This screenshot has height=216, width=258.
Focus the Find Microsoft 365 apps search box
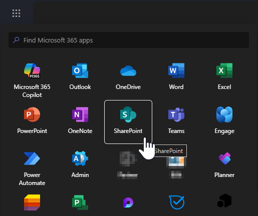click(129, 40)
